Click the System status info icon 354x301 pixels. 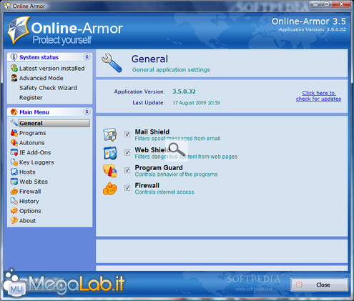[14, 57]
